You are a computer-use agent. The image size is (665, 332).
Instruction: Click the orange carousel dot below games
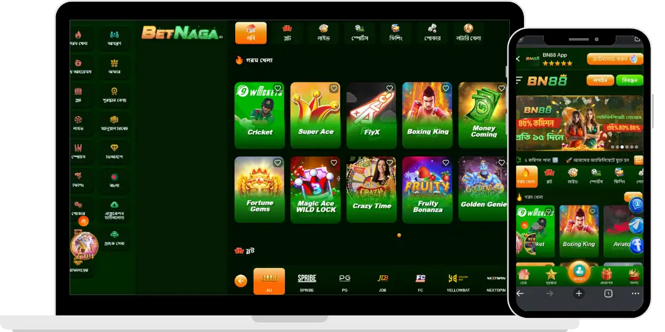399,235
